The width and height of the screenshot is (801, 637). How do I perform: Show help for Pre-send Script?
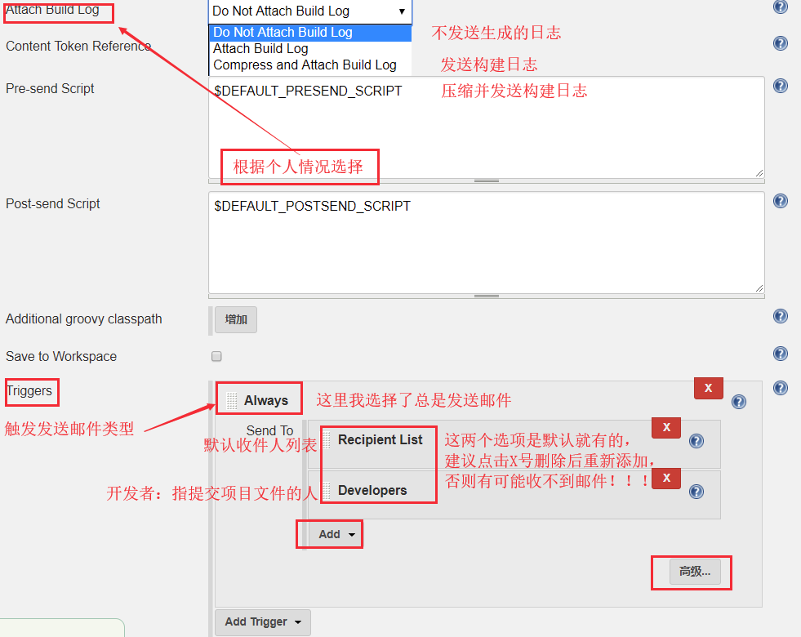[x=780, y=86]
